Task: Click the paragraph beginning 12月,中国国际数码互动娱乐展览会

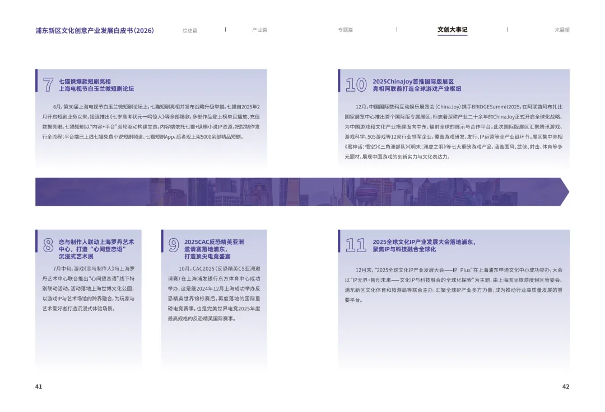Action: coord(453,132)
